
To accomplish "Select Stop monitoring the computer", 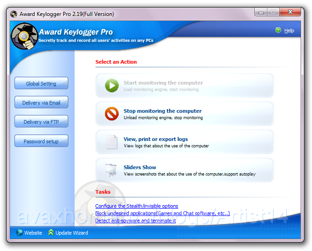I will (185, 114).
